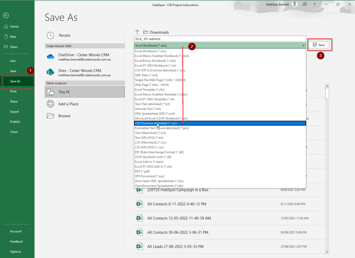Click Browse to pick a folder
This screenshot has height=258, width=355.
click(85, 116)
